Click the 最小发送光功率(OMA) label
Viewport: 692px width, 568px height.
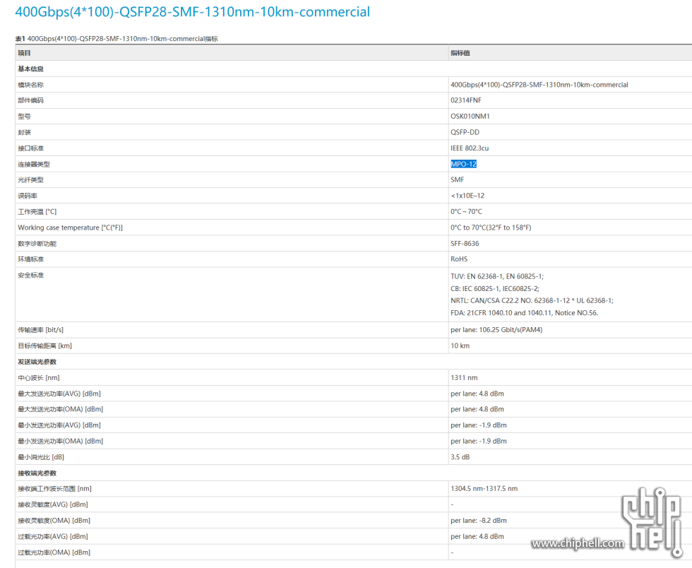(x=61, y=442)
